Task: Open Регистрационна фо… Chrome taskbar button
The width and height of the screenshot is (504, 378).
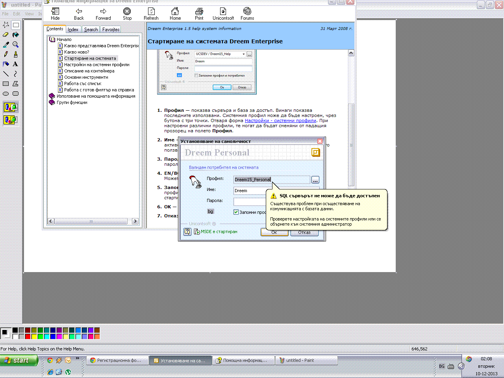Action: point(118,360)
